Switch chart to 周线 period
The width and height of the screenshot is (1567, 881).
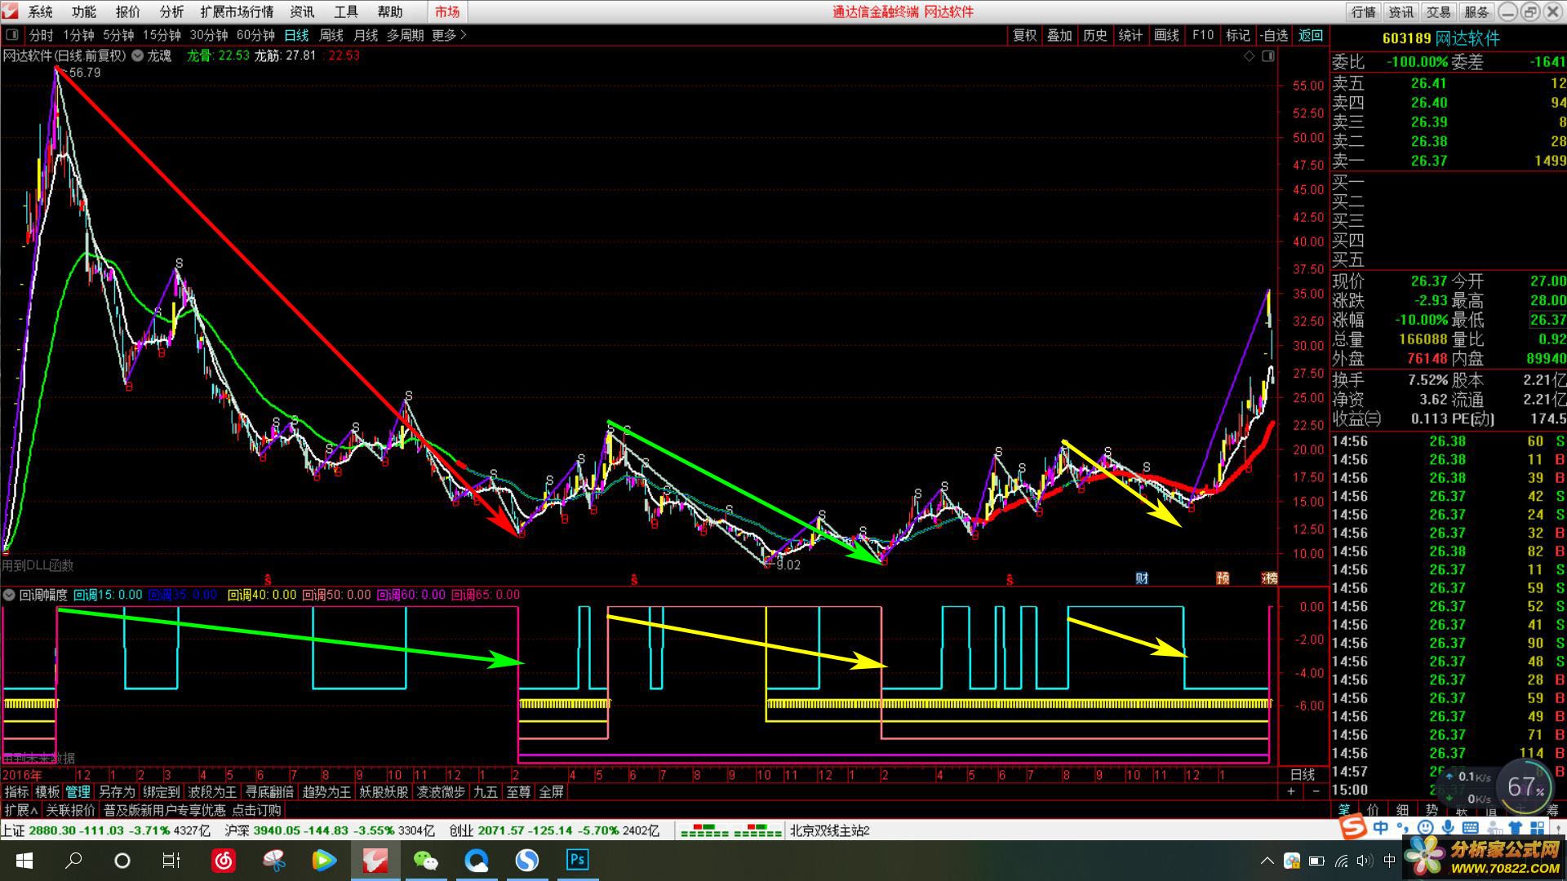pos(331,35)
